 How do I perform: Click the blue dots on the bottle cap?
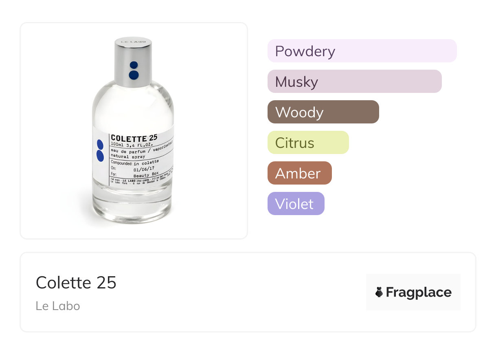[134, 70]
